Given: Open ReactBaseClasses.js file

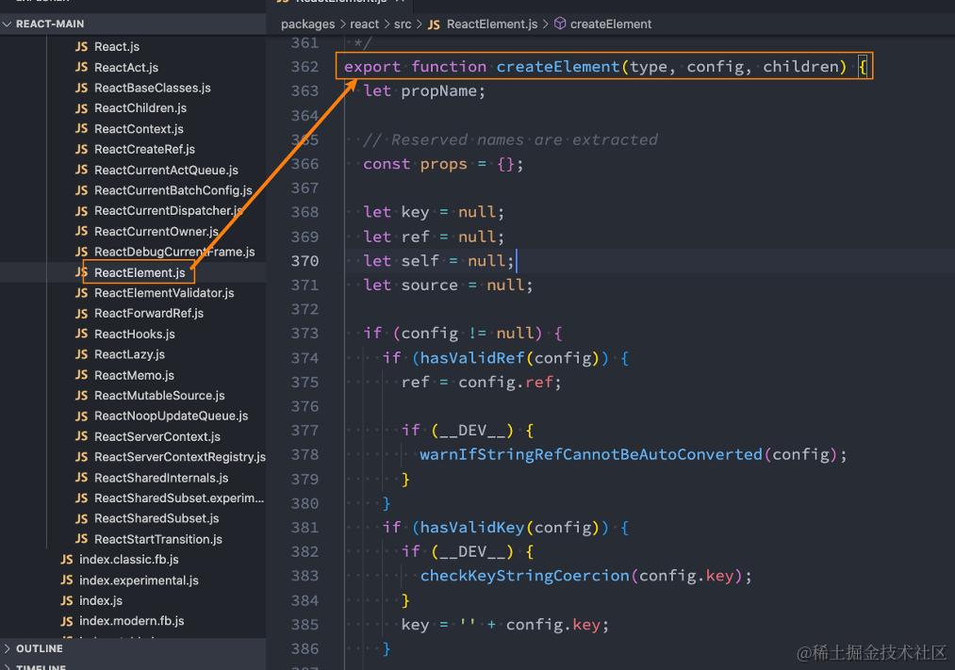Looking at the screenshot, I should (x=153, y=88).
